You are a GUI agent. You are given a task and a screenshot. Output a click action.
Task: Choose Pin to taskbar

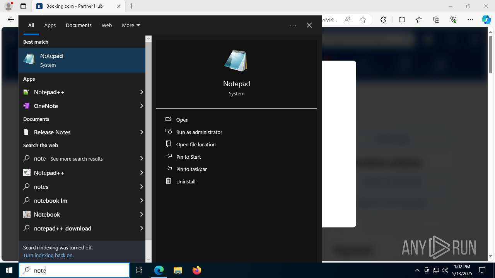click(191, 169)
